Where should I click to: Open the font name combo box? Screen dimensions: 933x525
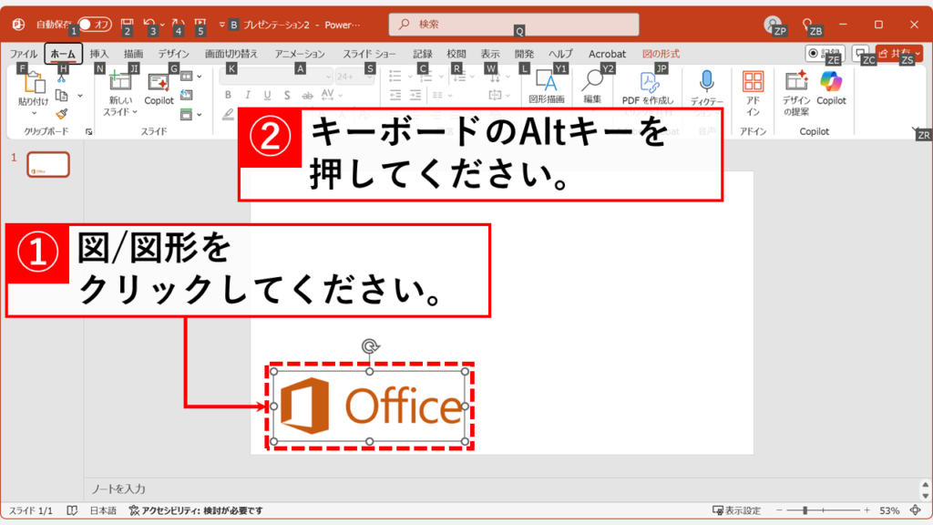(x=275, y=77)
